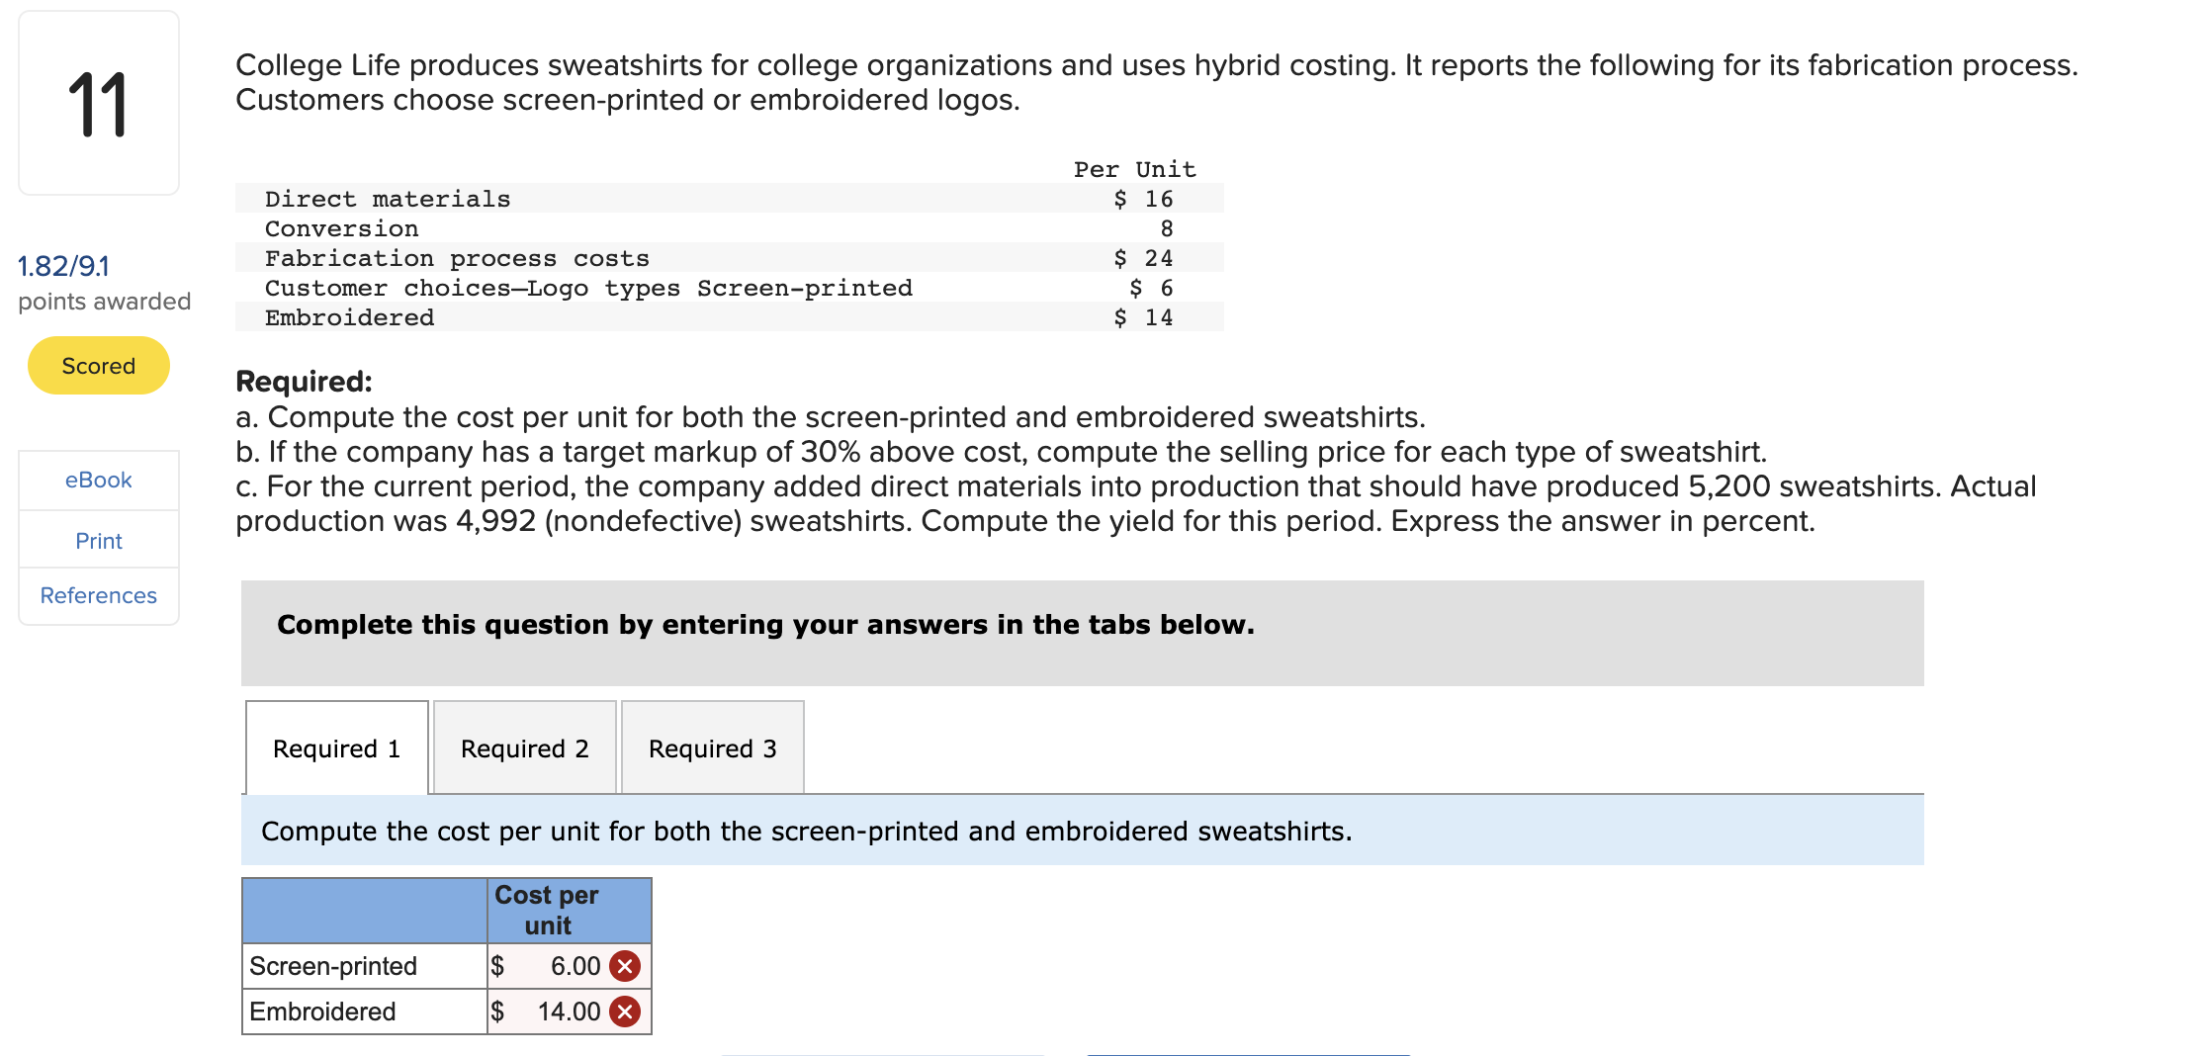Click the Embroidered row label
The height and width of the screenshot is (1056, 2211).
[321, 1012]
